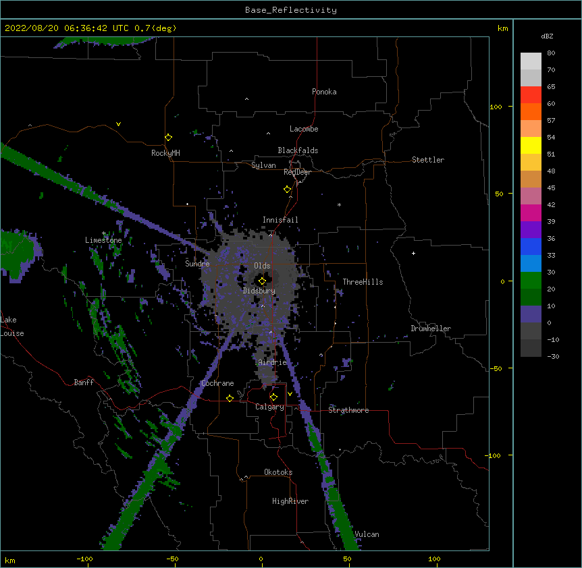The width and height of the screenshot is (582, 568).
Task: Click the Ponoka city label
Action: point(324,92)
